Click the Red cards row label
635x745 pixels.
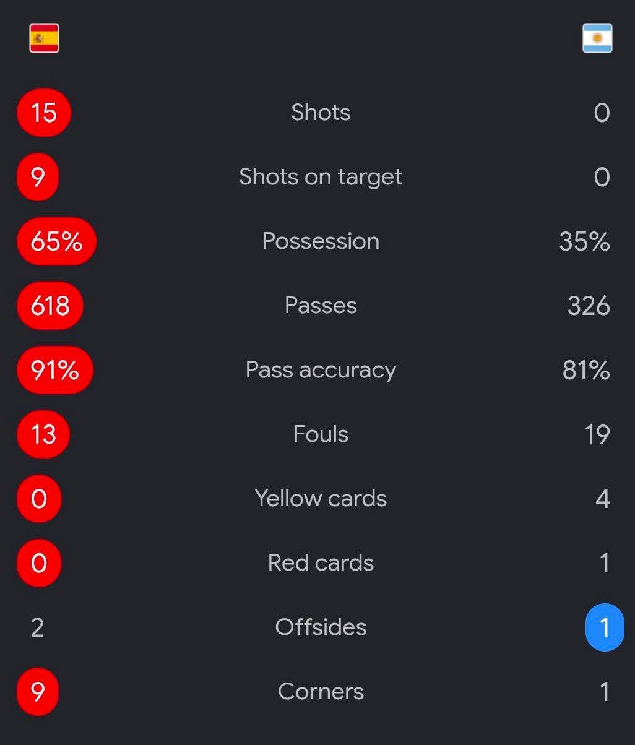click(x=321, y=563)
